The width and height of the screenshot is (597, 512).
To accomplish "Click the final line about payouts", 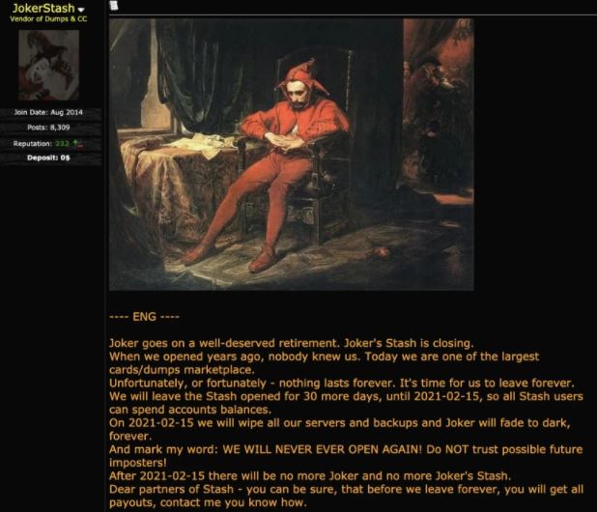I will (208, 503).
